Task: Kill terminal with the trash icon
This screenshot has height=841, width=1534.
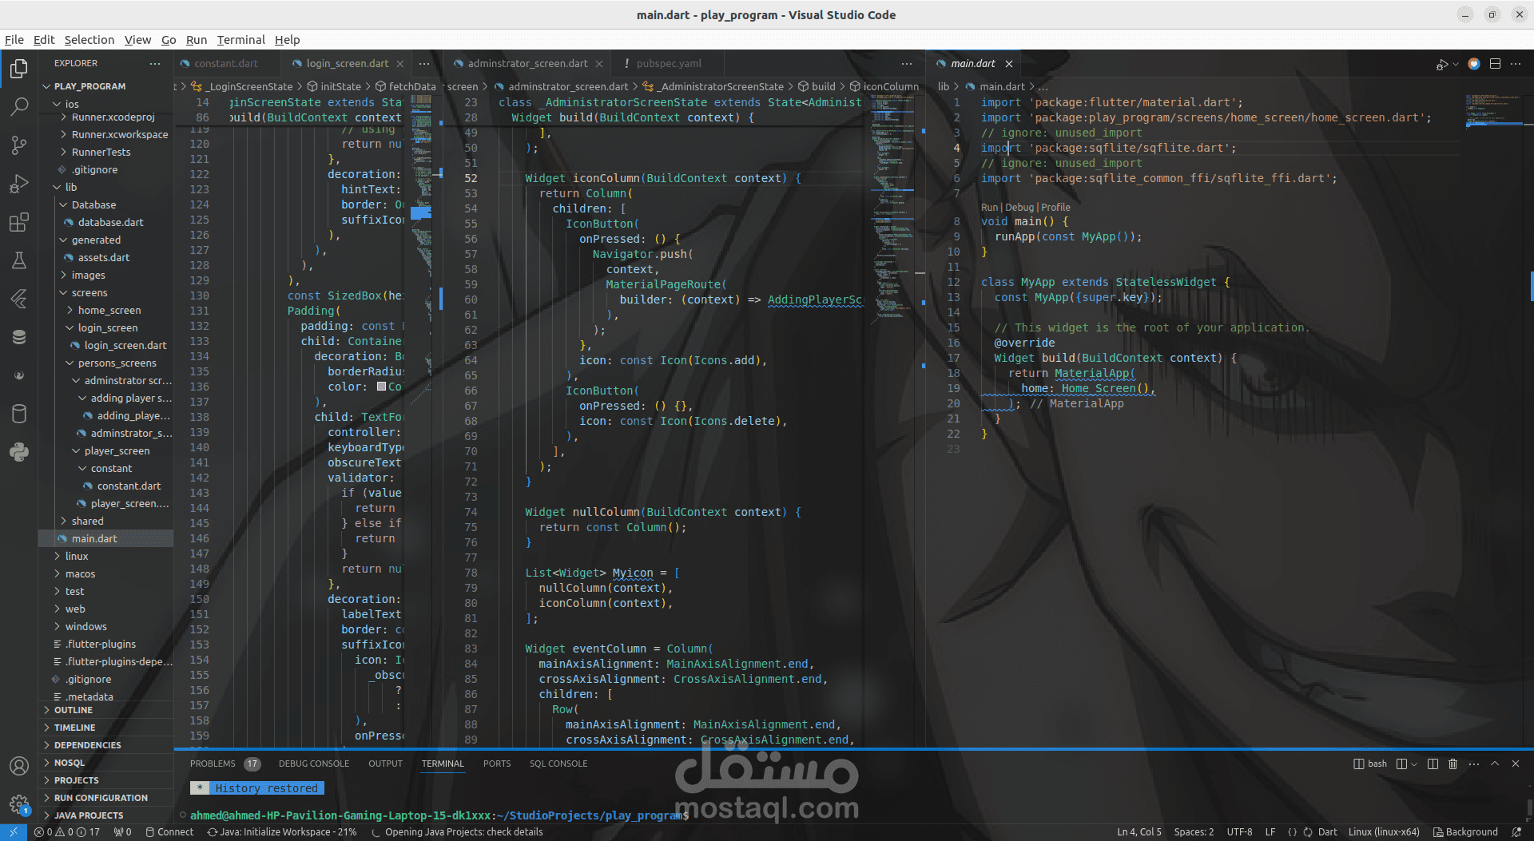Action: [1453, 764]
